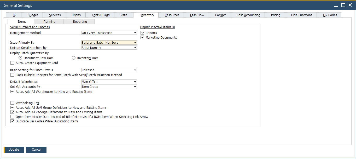Enable Auto. Create Equipment Card checkbox
The image size is (356, 159).
(12, 63)
